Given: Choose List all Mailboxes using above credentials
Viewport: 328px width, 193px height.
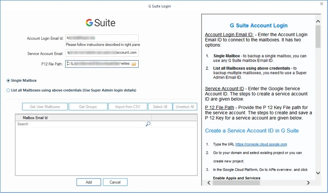Looking at the screenshot, I should [x=8, y=90].
